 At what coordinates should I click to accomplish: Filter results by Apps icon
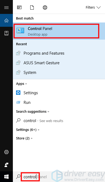(x=19, y=7)
